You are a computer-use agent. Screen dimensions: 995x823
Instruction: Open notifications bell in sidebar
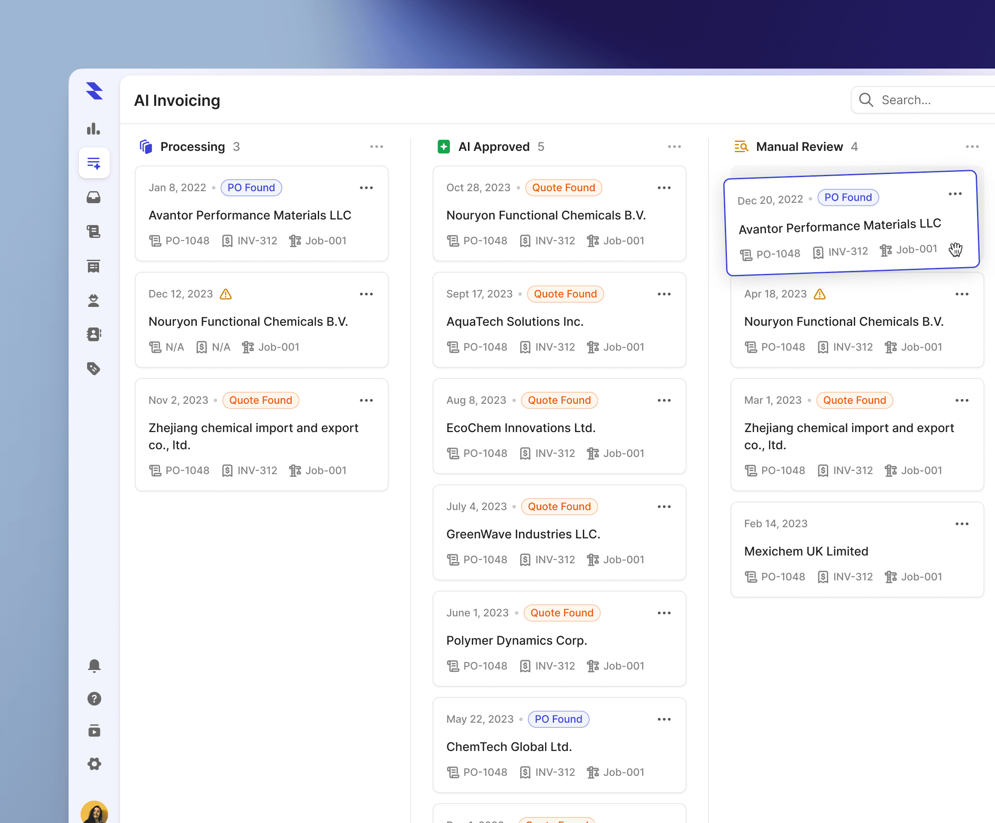(x=94, y=666)
